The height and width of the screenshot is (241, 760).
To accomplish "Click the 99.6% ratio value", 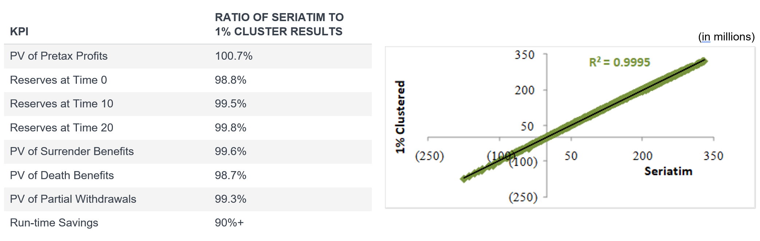I will click(231, 151).
